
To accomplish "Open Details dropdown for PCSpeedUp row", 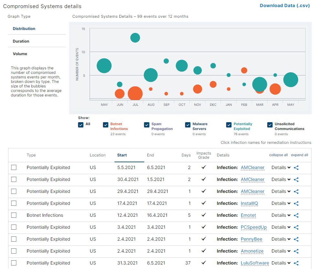I will point(281,227).
